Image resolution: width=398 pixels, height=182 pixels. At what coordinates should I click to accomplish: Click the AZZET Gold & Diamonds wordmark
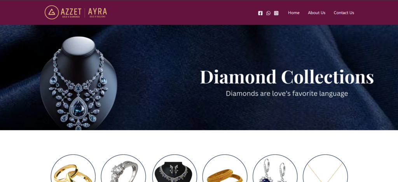pos(71,13)
